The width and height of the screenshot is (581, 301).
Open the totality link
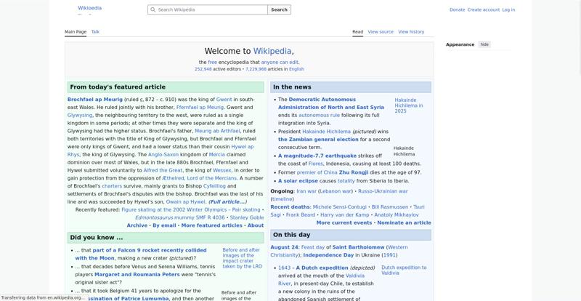tap(346, 181)
